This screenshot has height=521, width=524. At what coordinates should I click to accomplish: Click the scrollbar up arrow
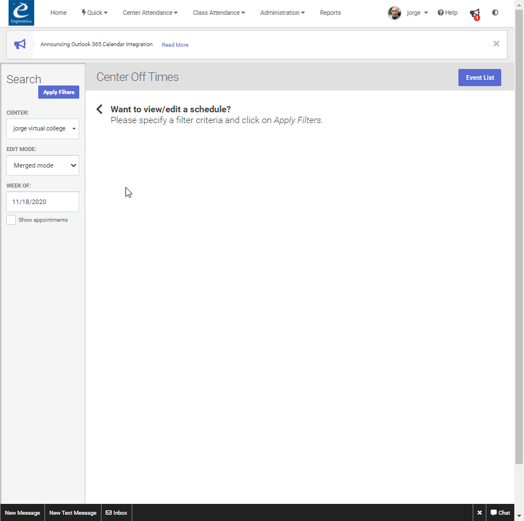(519, 5)
